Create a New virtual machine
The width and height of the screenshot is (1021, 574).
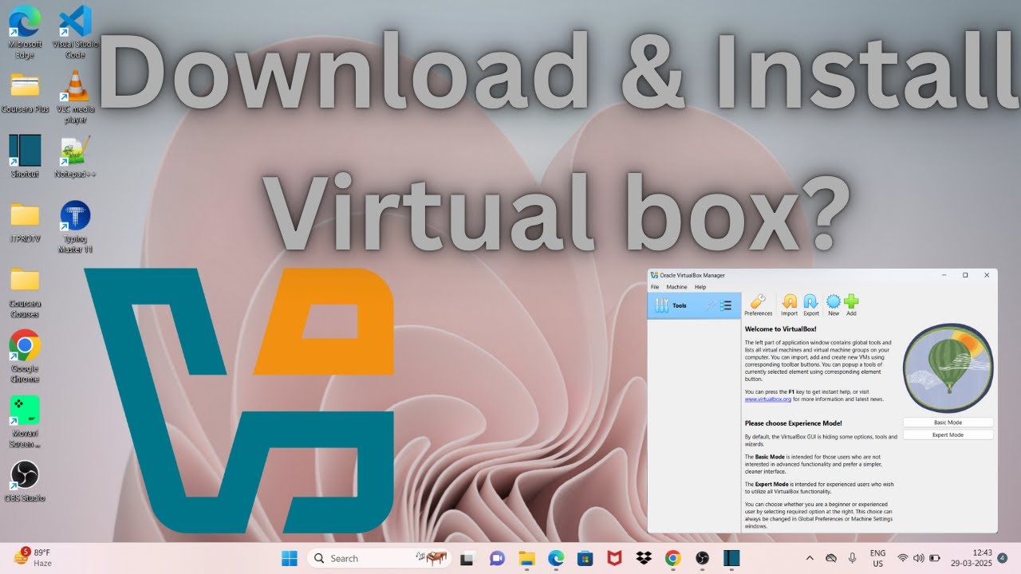tap(834, 305)
